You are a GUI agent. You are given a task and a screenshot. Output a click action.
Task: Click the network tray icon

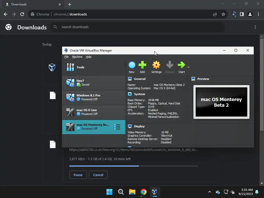click(x=226, y=192)
